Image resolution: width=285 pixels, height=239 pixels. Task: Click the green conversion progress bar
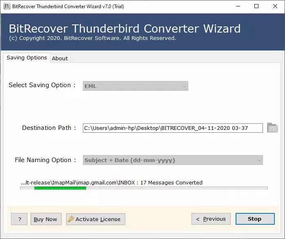point(60,188)
